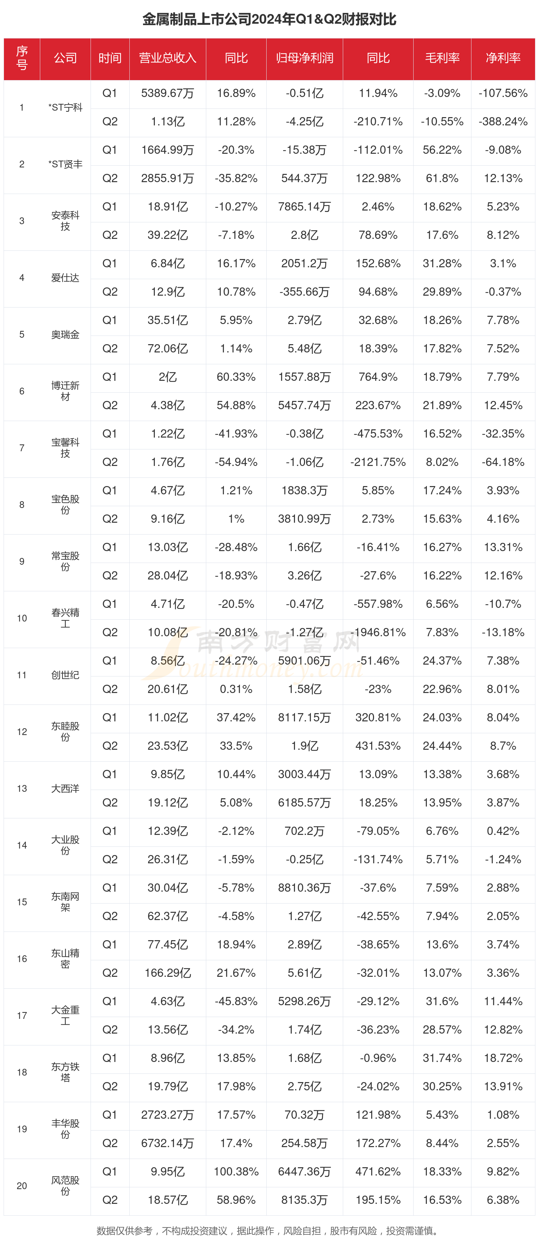Select the -2121.75% growth cell
539x1252 pixels.
(x=378, y=462)
